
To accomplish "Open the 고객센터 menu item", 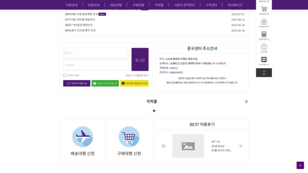I will 211,5.
